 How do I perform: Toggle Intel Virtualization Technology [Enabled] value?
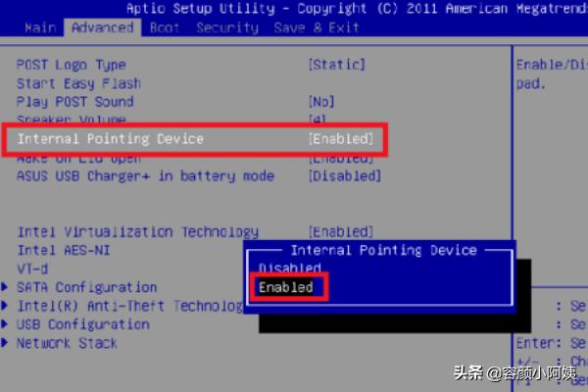[341, 232]
